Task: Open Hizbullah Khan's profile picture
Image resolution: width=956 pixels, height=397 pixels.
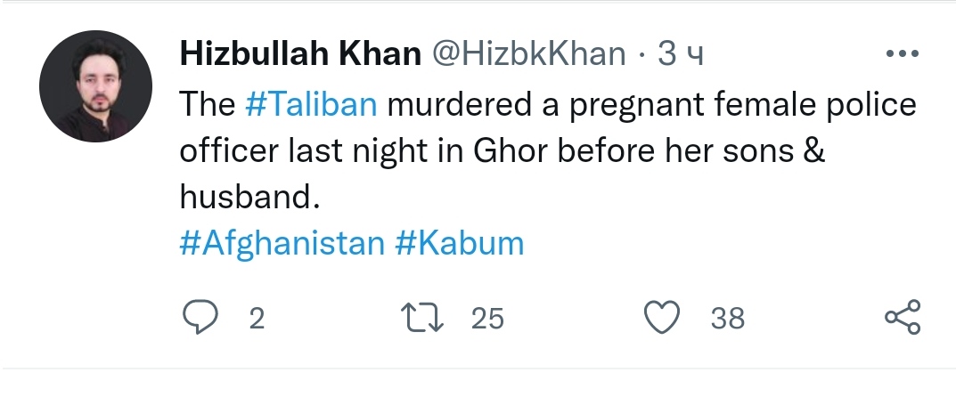Action: pos(93,86)
